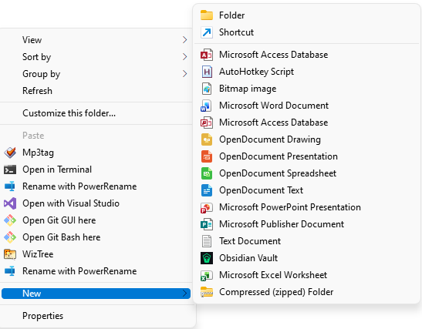Image resolution: width=422 pixels, height=329 pixels.
Task: Click the AutoHotkey Script H icon
Action: (207, 72)
